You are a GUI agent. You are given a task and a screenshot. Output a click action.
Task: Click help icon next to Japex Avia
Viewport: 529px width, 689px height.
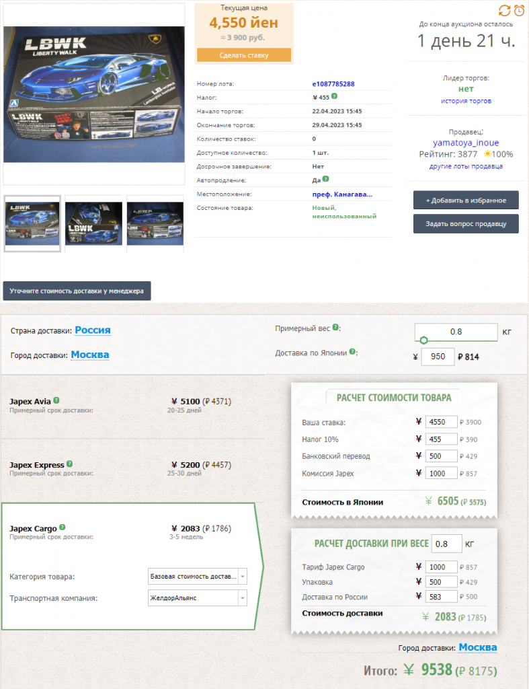[x=56, y=400]
